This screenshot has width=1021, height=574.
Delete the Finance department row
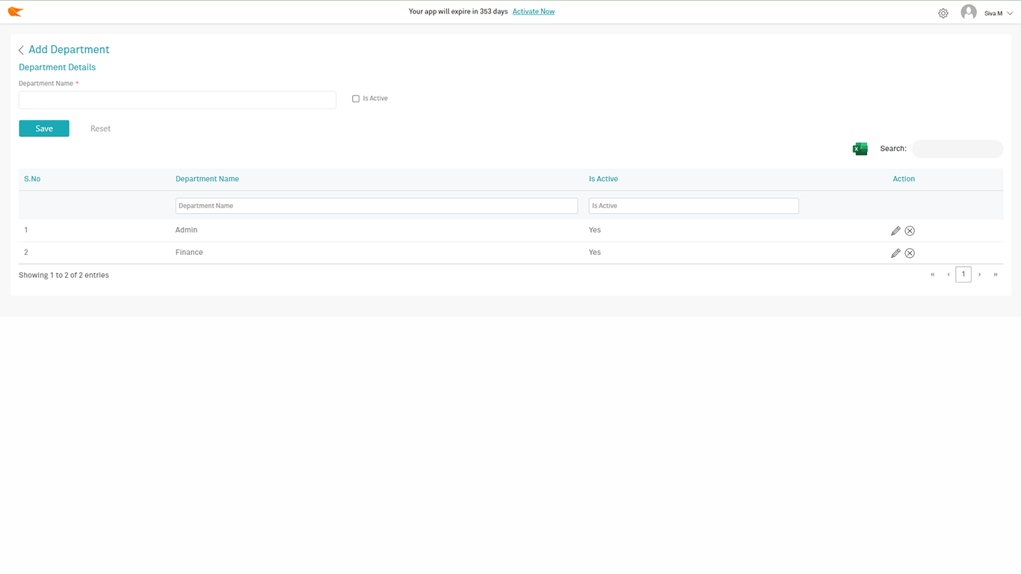pyautogui.click(x=910, y=253)
